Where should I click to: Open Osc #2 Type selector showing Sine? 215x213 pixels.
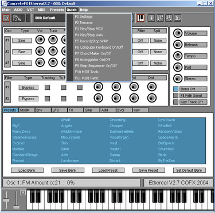[x=22, y=52]
